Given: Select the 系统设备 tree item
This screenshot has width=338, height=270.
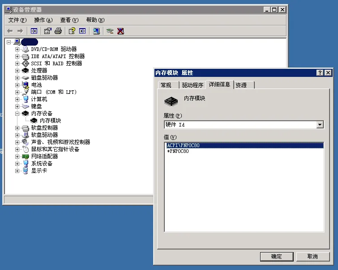Looking at the screenshot, I should pyautogui.click(x=42, y=164).
